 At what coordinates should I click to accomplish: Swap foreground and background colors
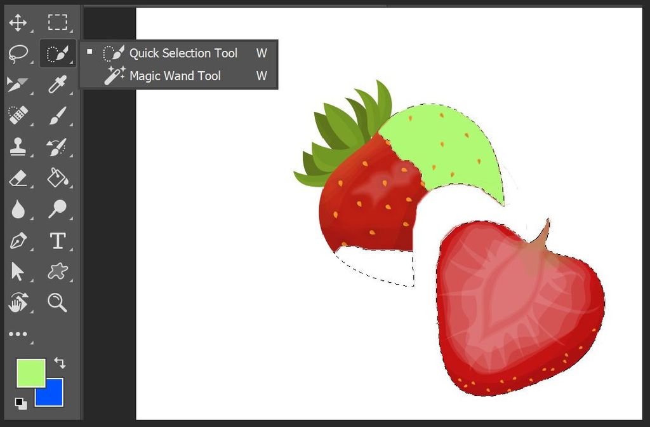pyautogui.click(x=60, y=363)
